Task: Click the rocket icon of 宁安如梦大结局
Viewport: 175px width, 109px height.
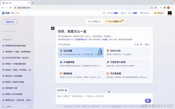Action: [108, 62]
